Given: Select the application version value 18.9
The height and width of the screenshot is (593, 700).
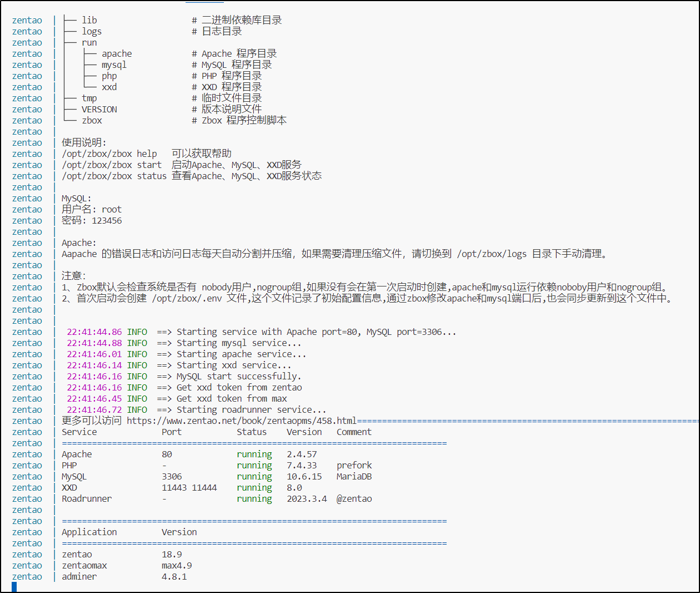Looking at the screenshot, I should tap(172, 554).
